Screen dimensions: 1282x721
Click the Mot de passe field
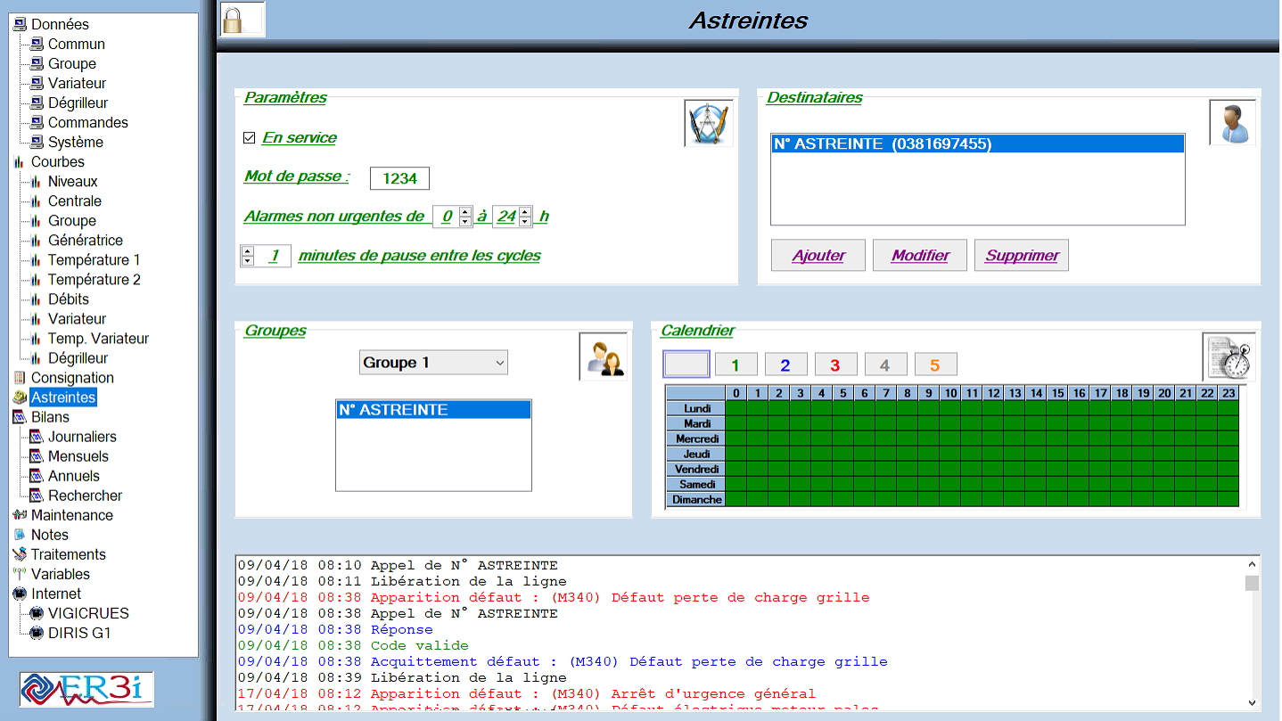[399, 178]
